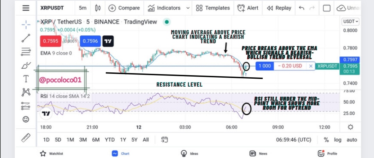
Task: Click the blue 0.7596 buy button
Action: coord(90,41)
